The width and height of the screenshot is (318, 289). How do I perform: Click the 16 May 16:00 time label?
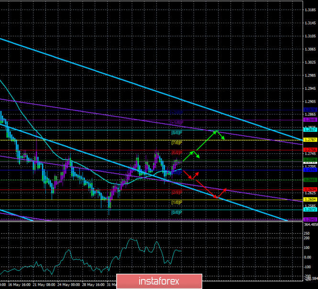tap(20, 285)
